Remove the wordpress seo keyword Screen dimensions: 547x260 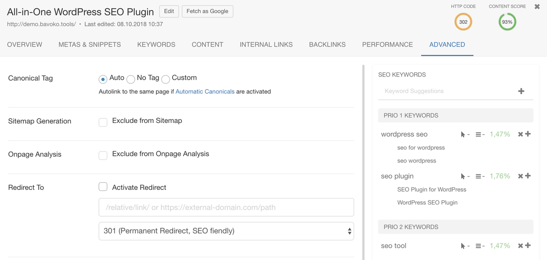click(x=521, y=134)
